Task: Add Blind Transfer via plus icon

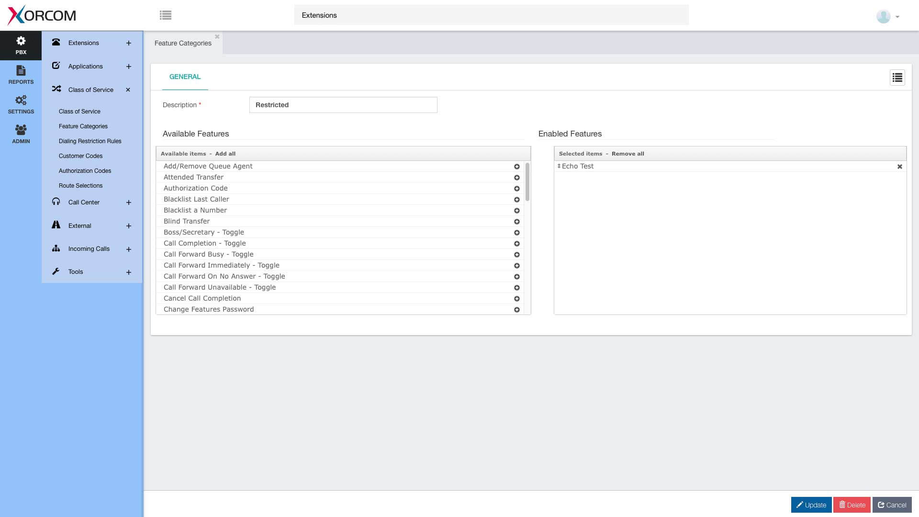Action: [516, 222]
